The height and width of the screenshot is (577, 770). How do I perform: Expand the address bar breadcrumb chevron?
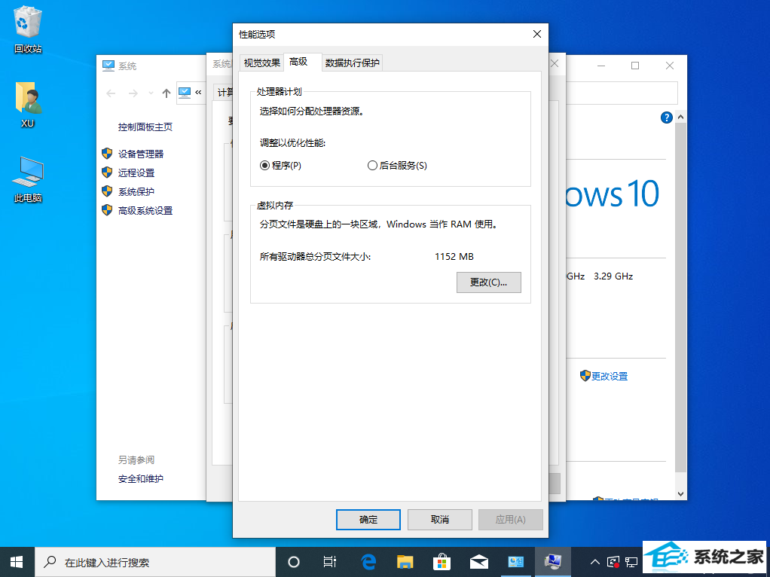(x=198, y=92)
